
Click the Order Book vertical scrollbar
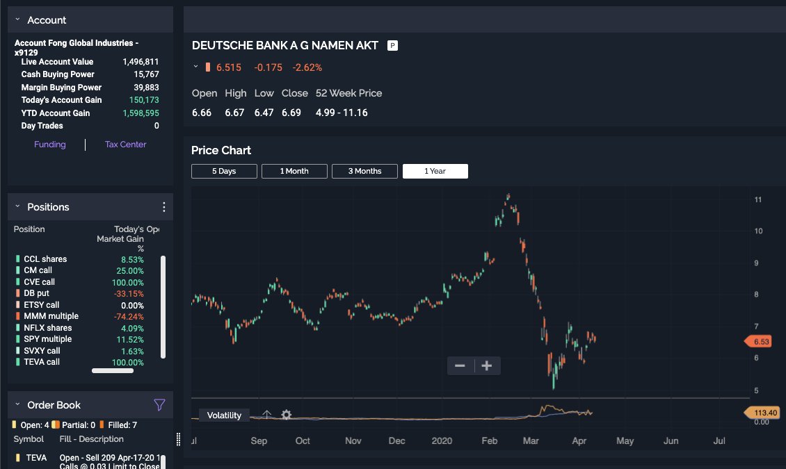[x=163, y=461]
